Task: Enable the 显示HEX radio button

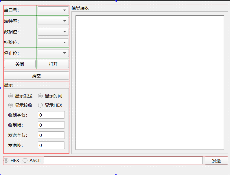Action: pos(50,105)
